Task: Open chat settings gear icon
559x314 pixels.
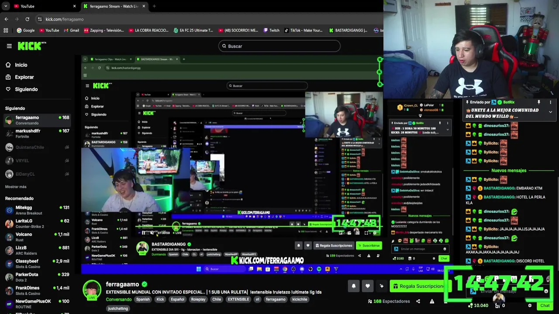Action: (530, 306)
